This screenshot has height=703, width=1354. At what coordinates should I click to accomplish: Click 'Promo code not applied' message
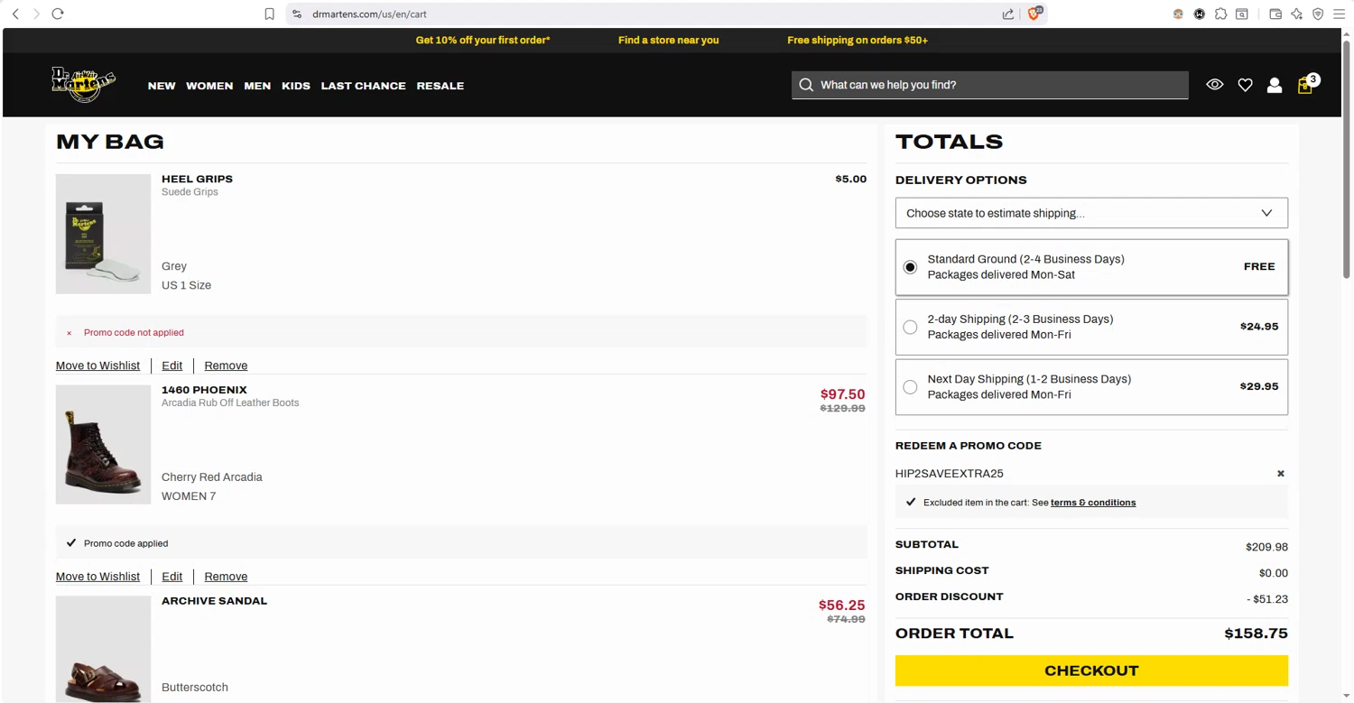click(x=134, y=333)
